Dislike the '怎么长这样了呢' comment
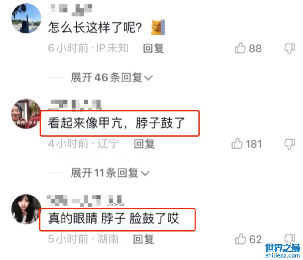The width and height of the screenshot is (303, 260). coord(289,48)
